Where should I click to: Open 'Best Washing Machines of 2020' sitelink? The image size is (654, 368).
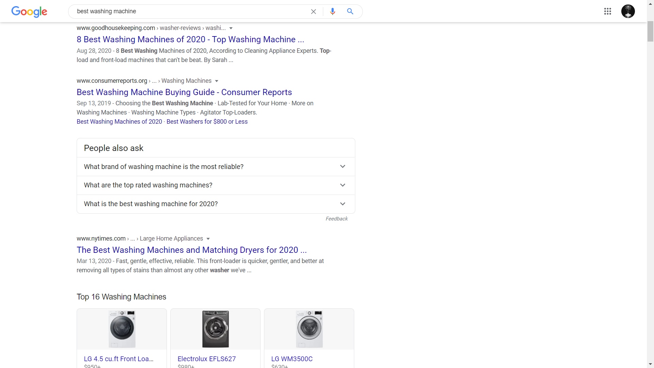(119, 122)
